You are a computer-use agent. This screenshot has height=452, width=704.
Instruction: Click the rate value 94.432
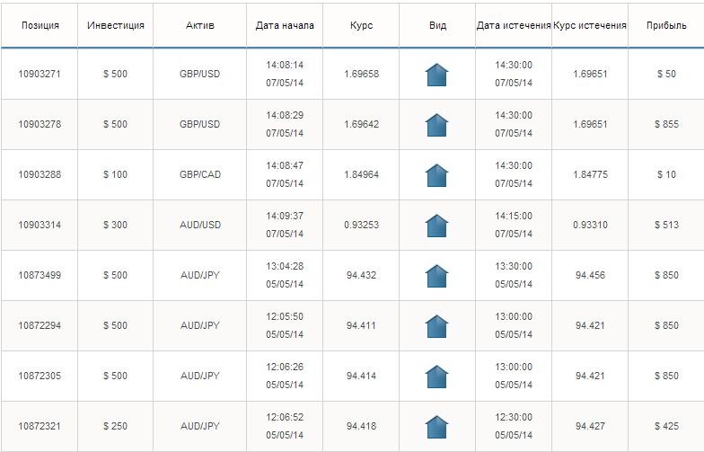coord(361,275)
